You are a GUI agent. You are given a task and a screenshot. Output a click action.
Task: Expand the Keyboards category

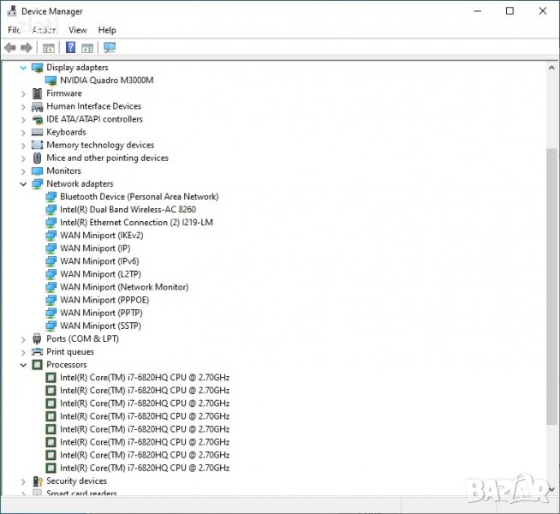pyautogui.click(x=23, y=133)
